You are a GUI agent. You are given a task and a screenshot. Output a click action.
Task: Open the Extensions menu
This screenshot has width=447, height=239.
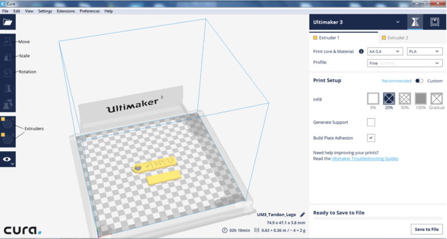65,11
